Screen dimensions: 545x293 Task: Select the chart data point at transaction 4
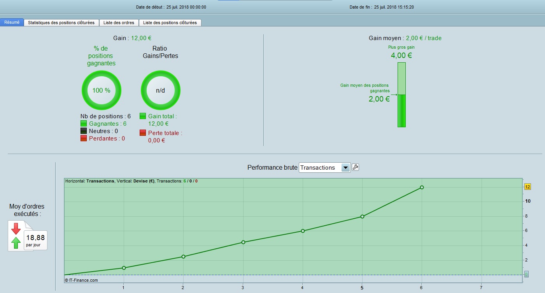tap(303, 231)
